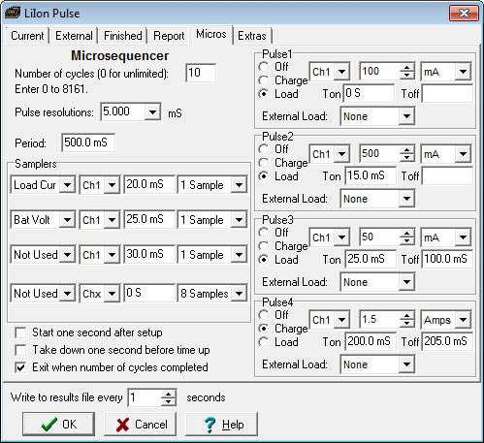
Task: Select Off radio for Pulse2
Action: [264, 149]
